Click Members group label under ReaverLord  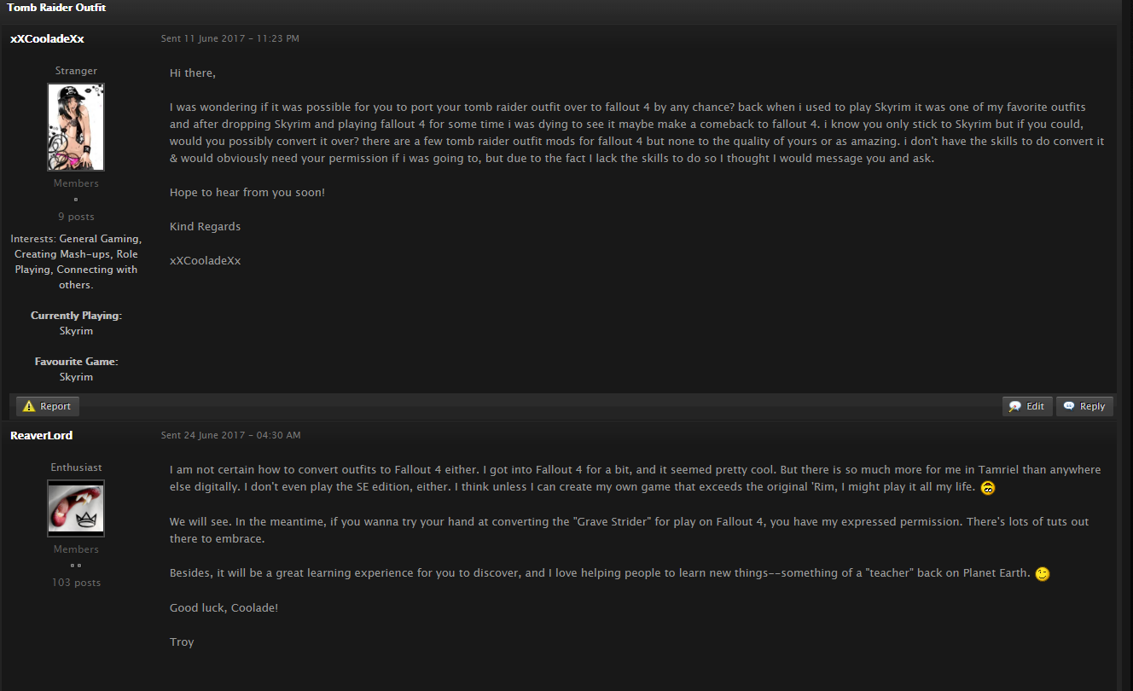pos(76,549)
